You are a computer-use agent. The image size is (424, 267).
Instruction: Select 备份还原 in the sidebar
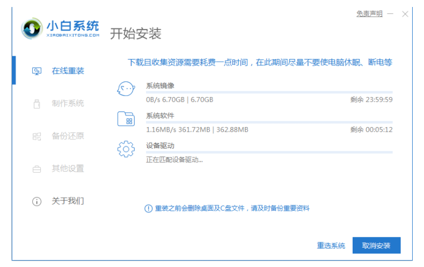click(x=68, y=136)
